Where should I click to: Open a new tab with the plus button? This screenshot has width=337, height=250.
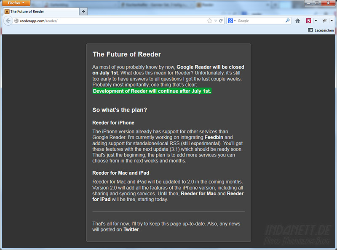click(83, 12)
